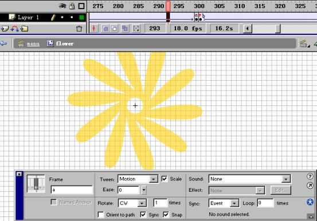Click the frame label field containing a
This screenshot has width=317, height=221.
(x=72, y=190)
